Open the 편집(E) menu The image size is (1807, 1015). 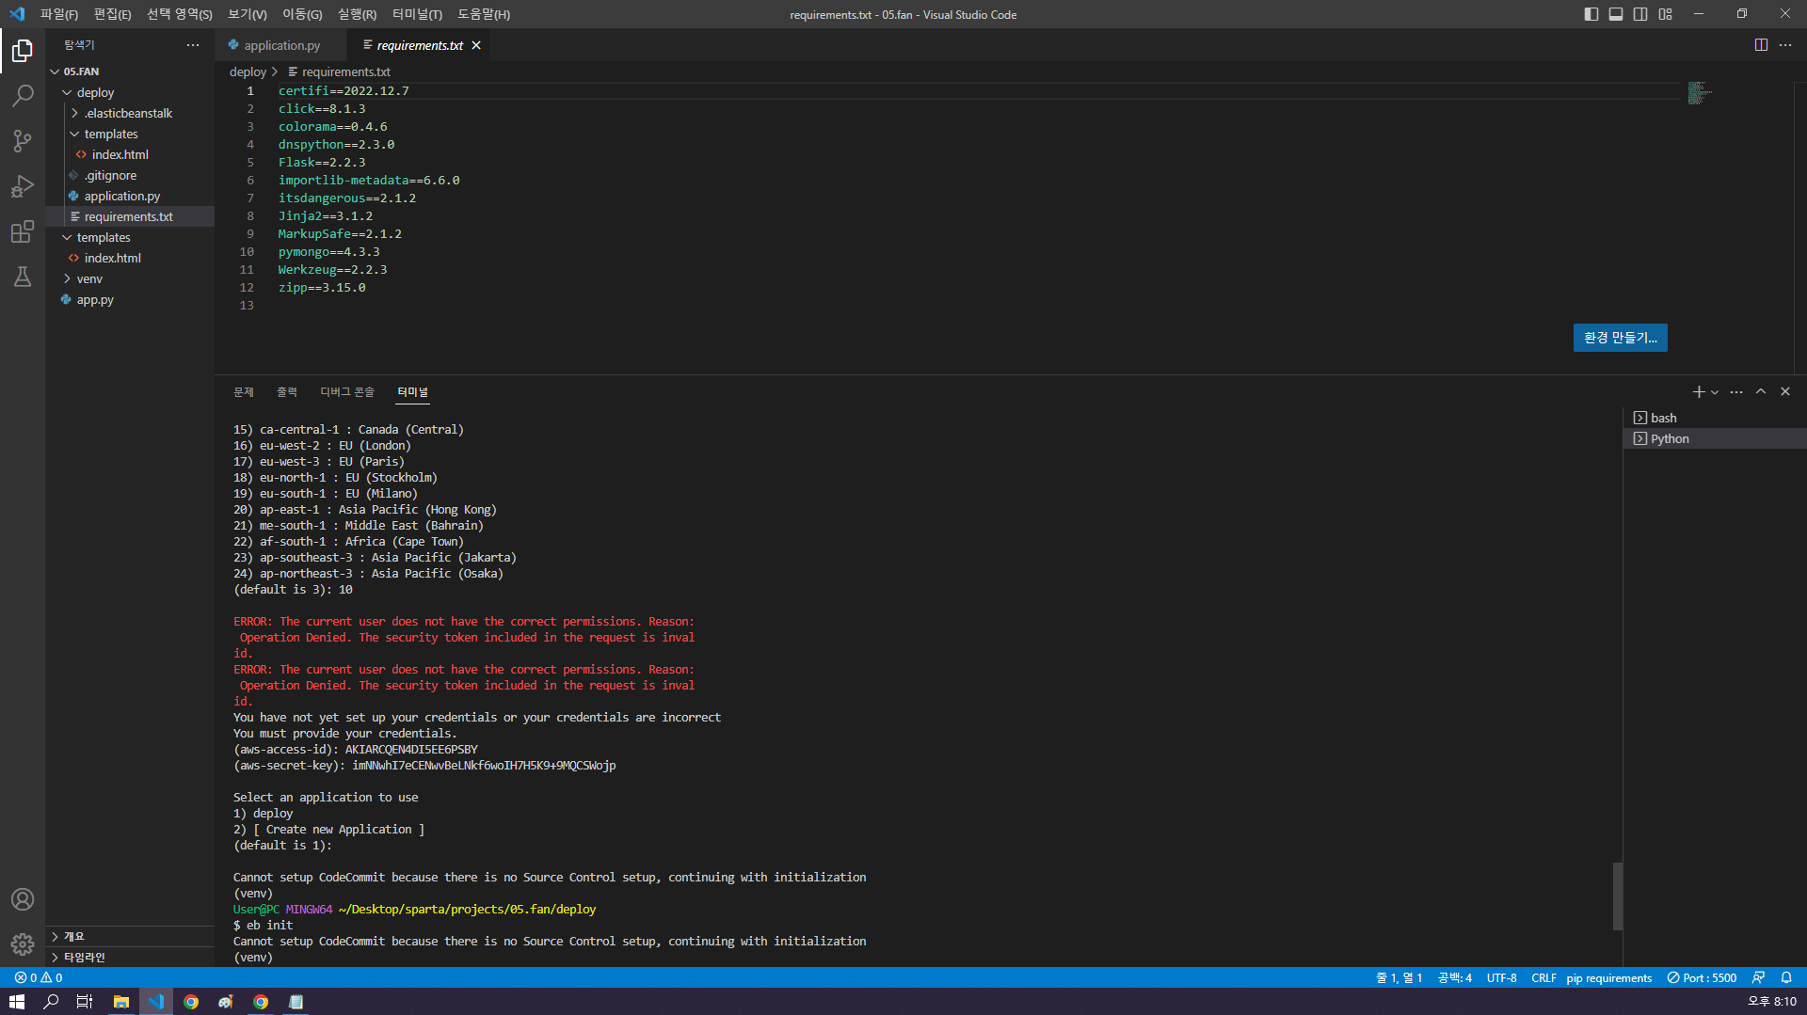tap(113, 14)
